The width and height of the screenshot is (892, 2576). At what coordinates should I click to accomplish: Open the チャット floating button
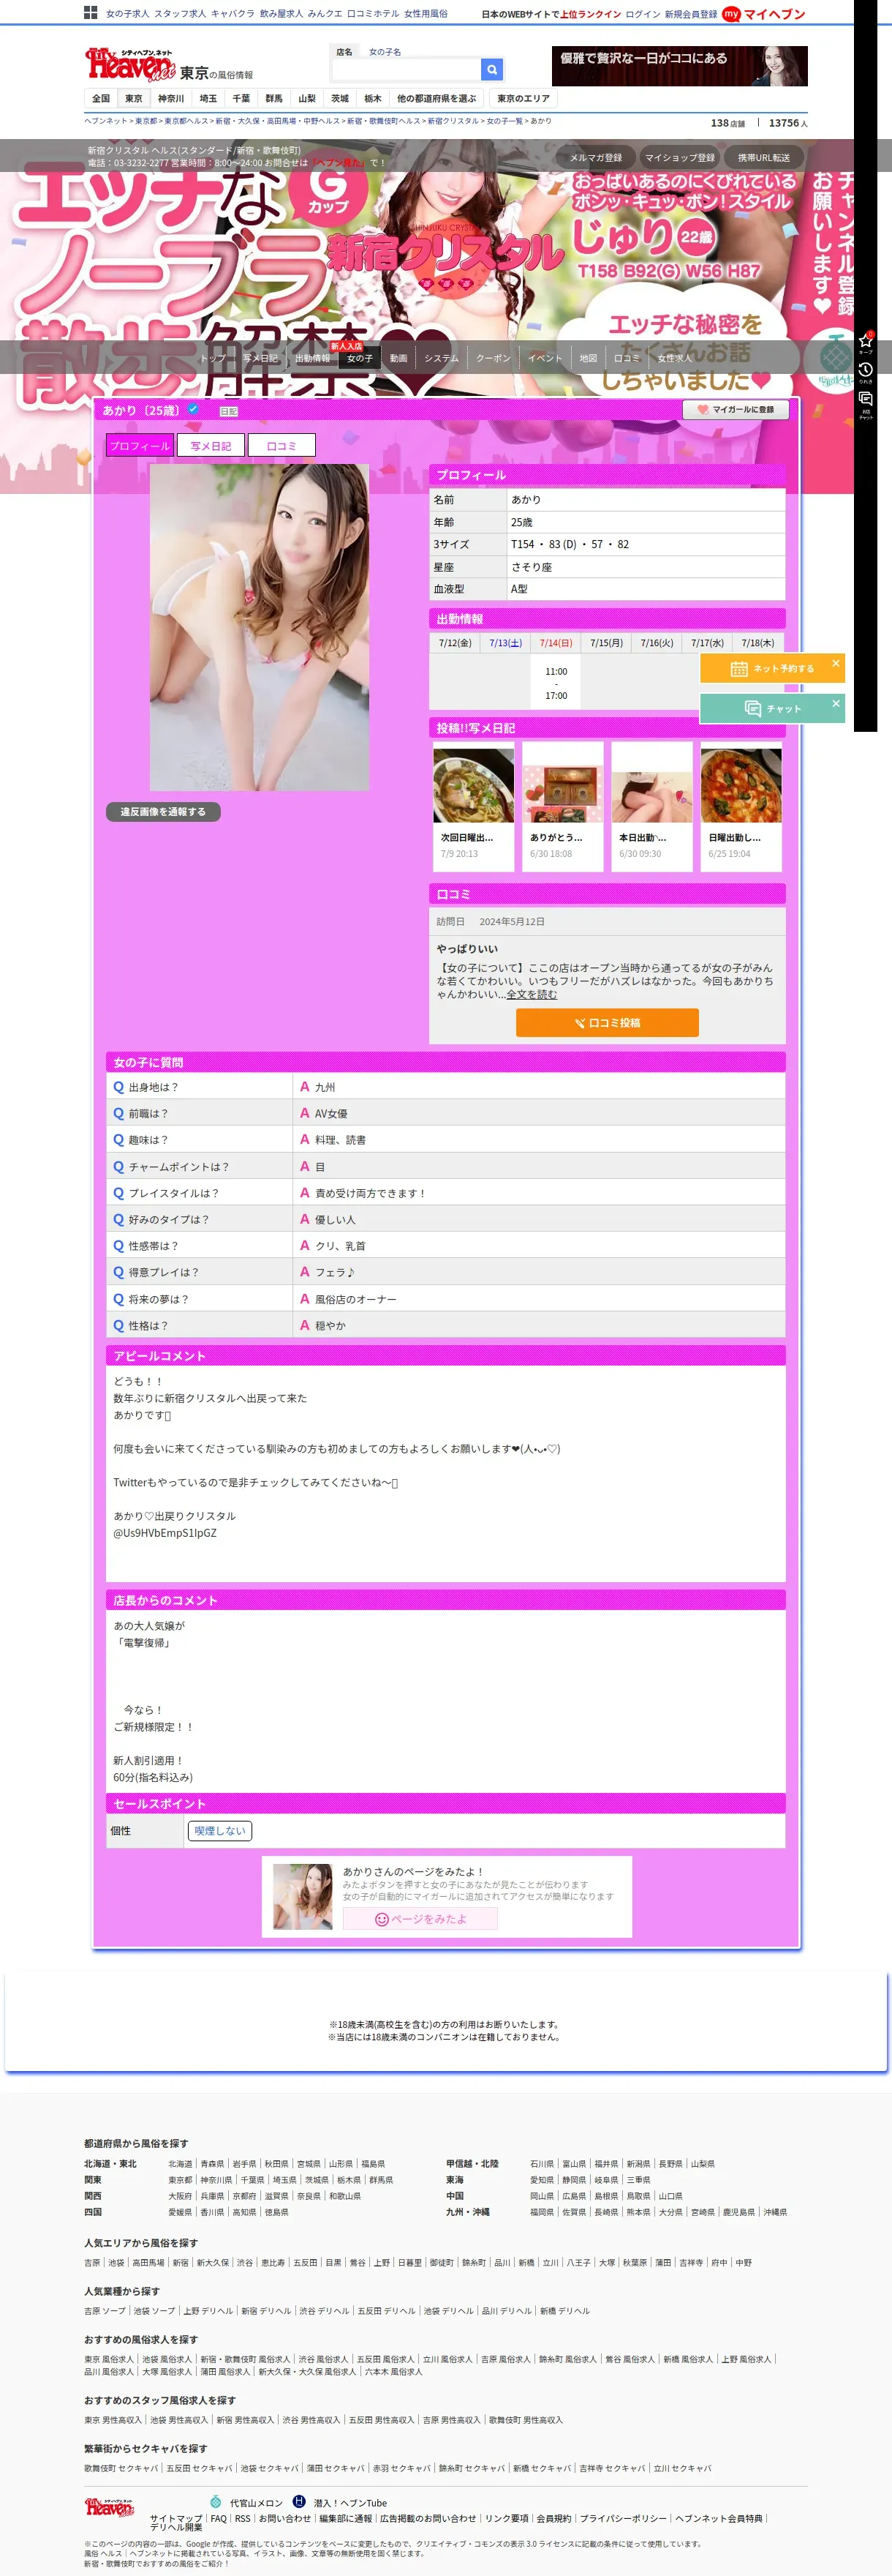[x=772, y=708]
